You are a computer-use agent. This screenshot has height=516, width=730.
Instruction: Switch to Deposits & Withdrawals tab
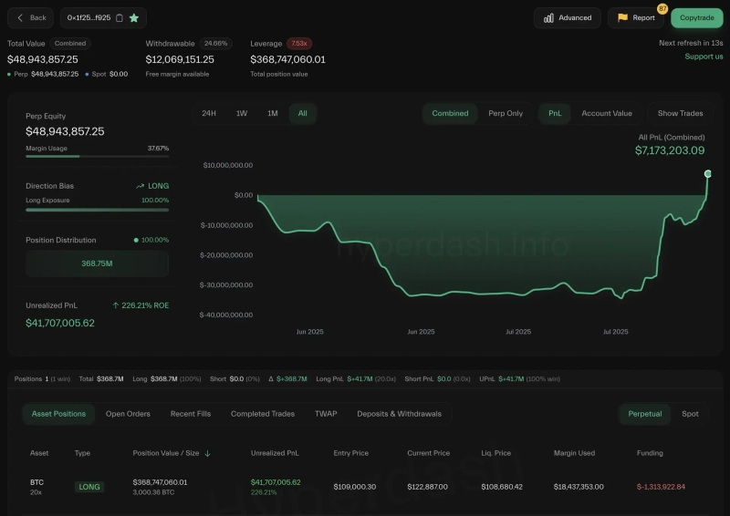pyautogui.click(x=399, y=414)
